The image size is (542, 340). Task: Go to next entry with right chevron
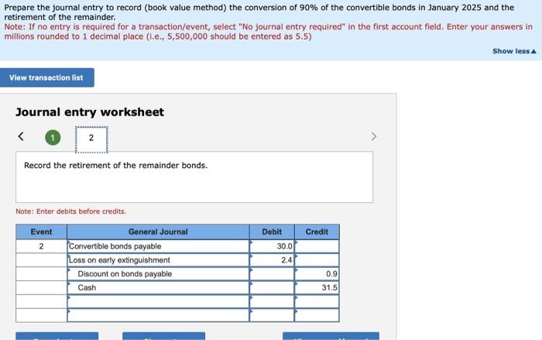374,136
